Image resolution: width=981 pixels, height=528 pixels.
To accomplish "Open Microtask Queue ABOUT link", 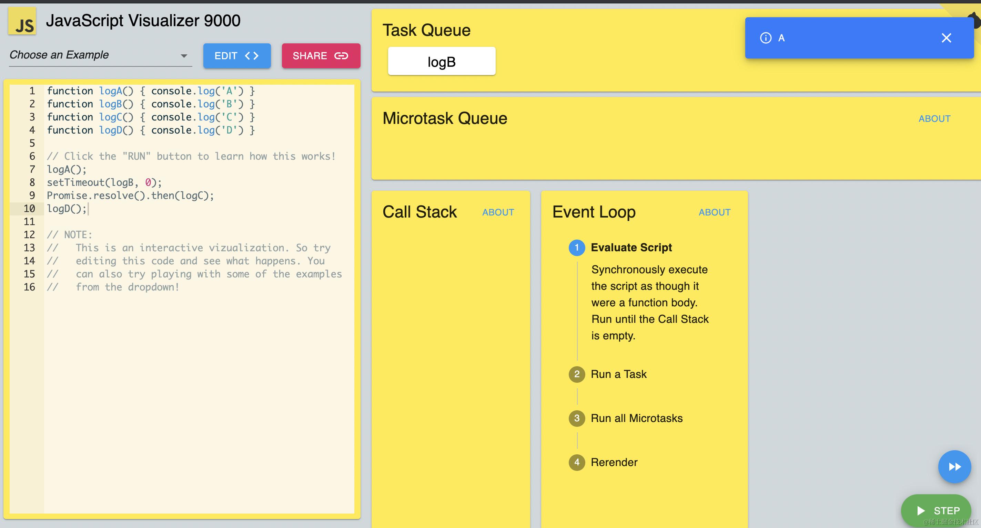I will [x=934, y=119].
